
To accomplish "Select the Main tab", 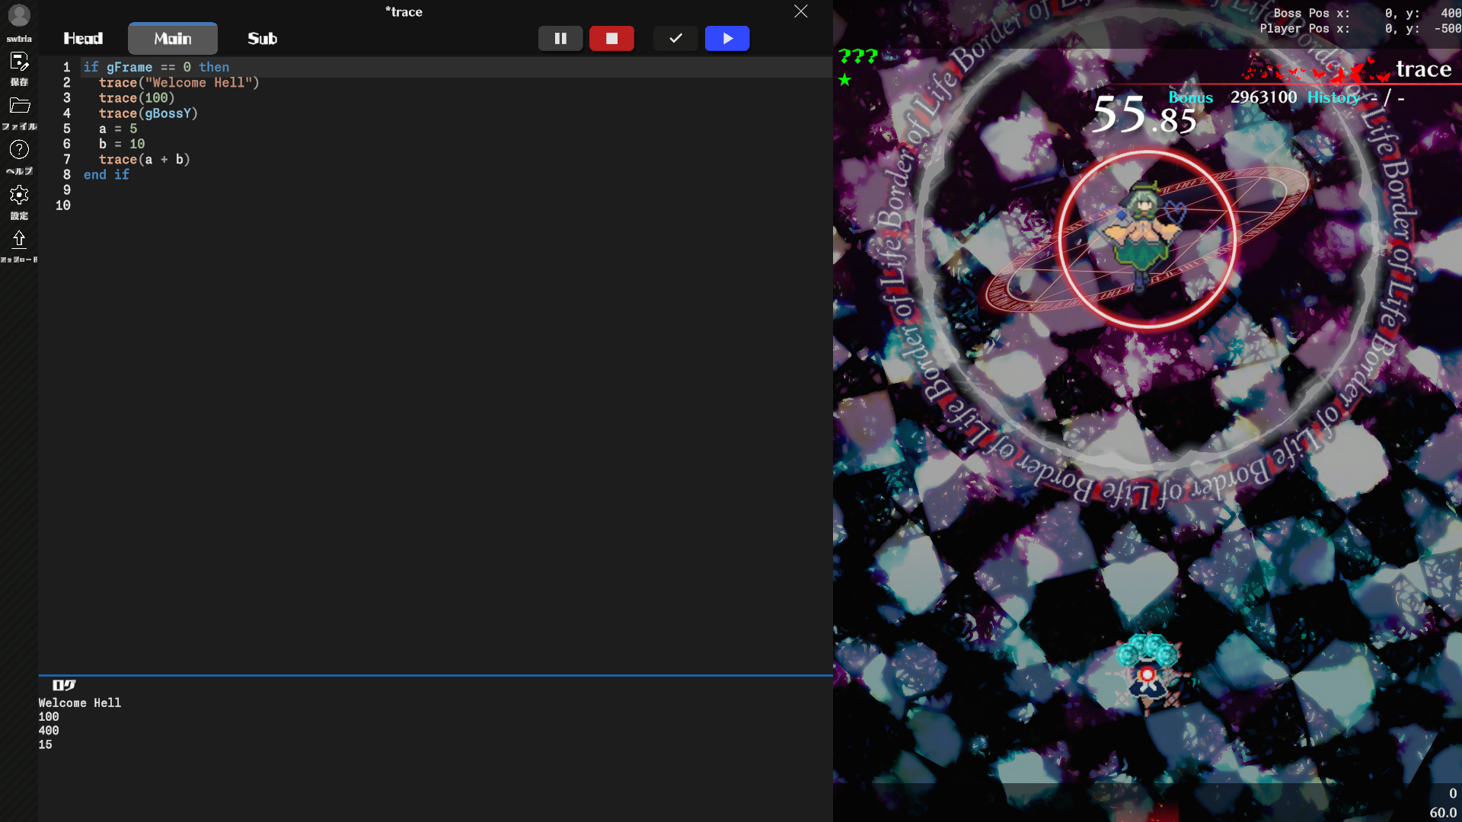I will click(x=173, y=39).
